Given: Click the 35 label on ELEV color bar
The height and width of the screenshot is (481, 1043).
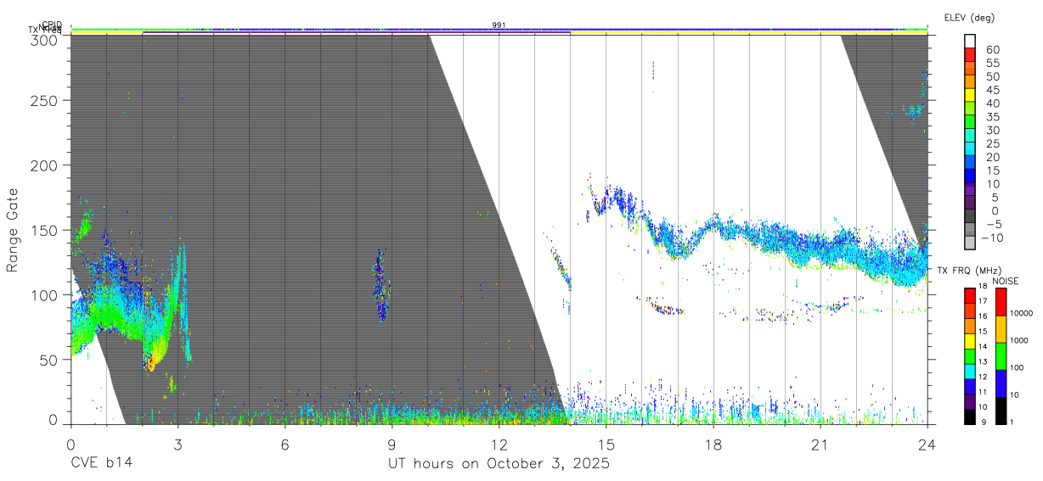Looking at the screenshot, I should [993, 117].
